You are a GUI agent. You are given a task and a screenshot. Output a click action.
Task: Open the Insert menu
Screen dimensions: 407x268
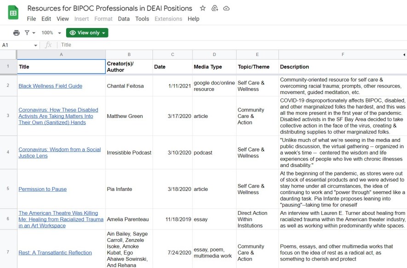pyautogui.click(x=81, y=19)
